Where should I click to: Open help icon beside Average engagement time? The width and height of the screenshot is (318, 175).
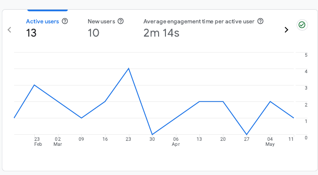tap(260, 21)
